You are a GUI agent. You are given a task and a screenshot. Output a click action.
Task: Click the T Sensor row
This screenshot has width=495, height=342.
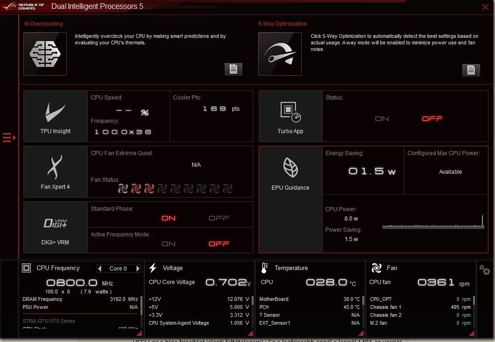point(309,315)
